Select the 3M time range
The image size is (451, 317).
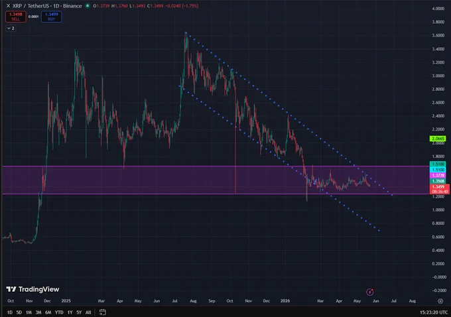click(38, 312)
